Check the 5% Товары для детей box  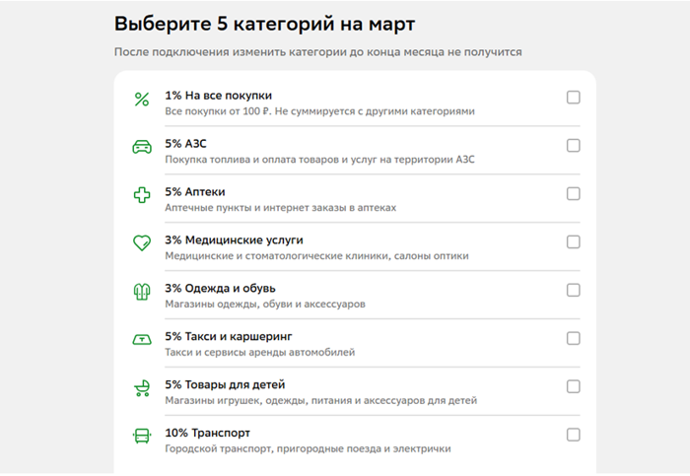coord(574,386)
